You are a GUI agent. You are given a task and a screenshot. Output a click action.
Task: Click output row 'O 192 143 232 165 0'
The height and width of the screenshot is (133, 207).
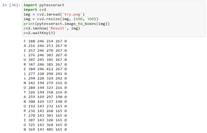pos(45,106)
